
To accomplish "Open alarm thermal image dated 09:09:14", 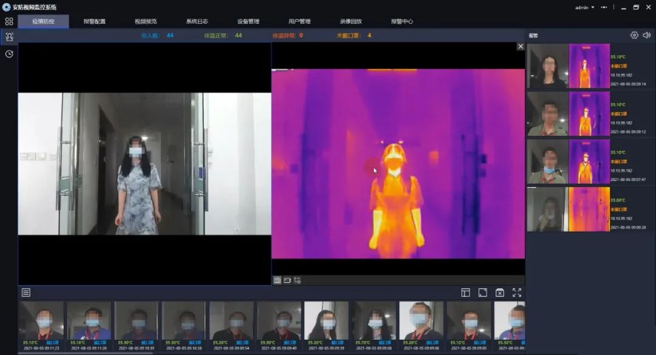I will (589, 66).
